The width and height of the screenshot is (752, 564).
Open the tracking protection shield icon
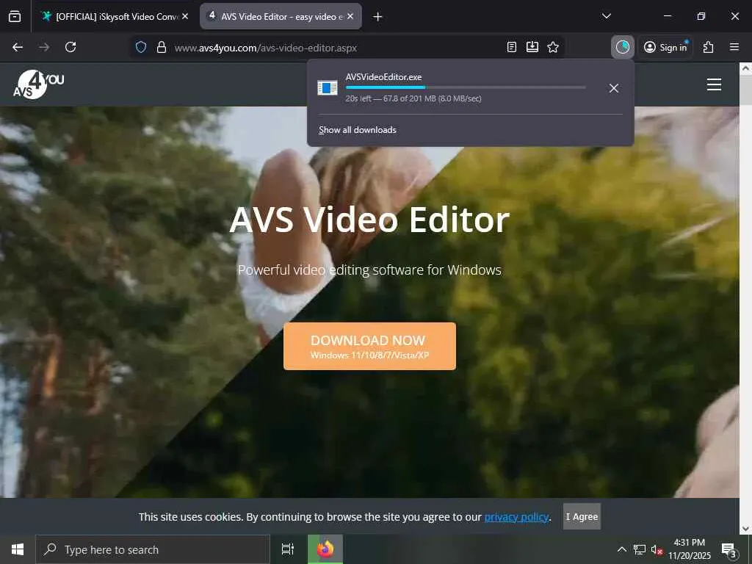pos(140,47)
